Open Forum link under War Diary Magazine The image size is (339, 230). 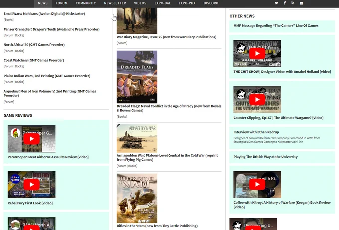click(x=122, y=43)
